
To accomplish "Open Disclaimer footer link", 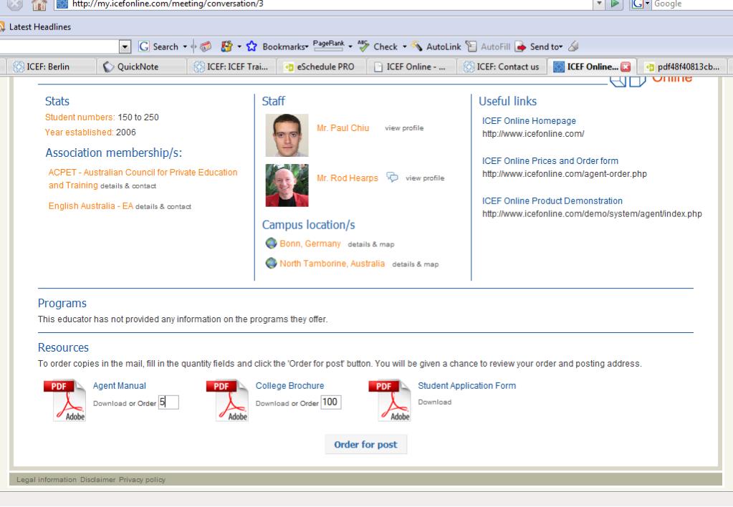I will pyautogui.click(x=97, y=480).
